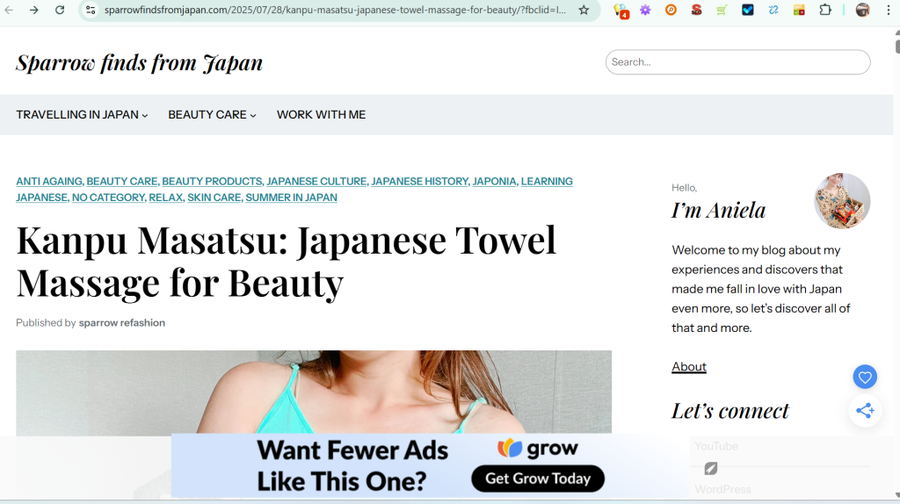Reload the page with the refresh icon
Viewport: 900px width, 504px height.
(60, 10)
